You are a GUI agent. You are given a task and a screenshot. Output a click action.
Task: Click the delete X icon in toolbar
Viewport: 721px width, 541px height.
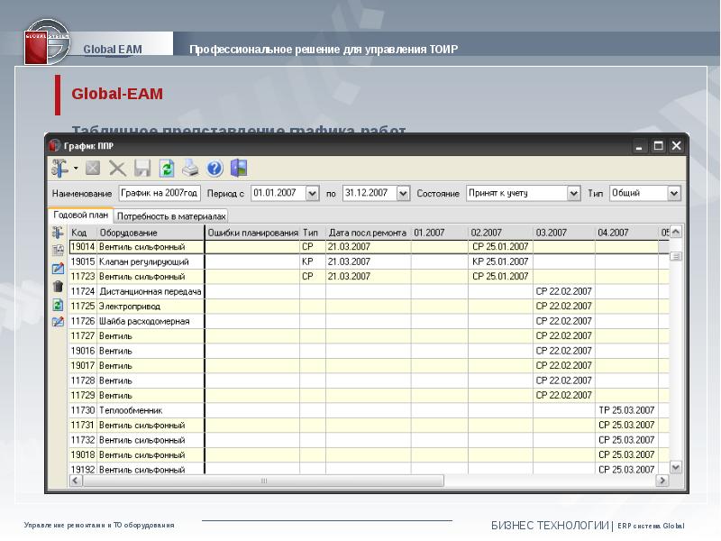(117, 168)
